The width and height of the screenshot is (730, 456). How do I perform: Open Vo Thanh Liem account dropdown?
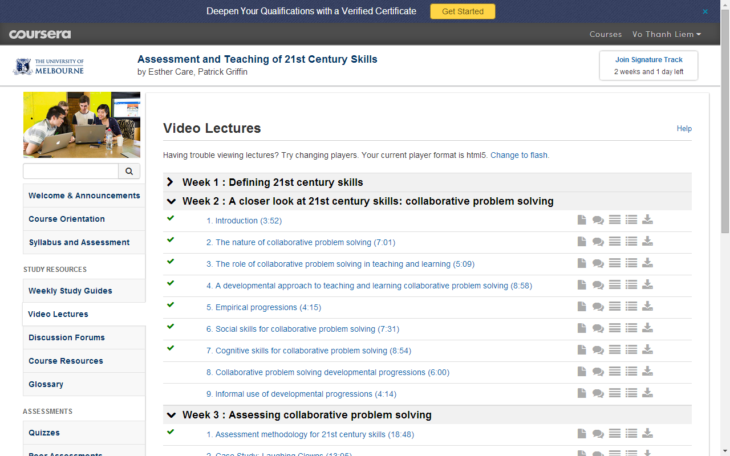(x=667, y=34)
